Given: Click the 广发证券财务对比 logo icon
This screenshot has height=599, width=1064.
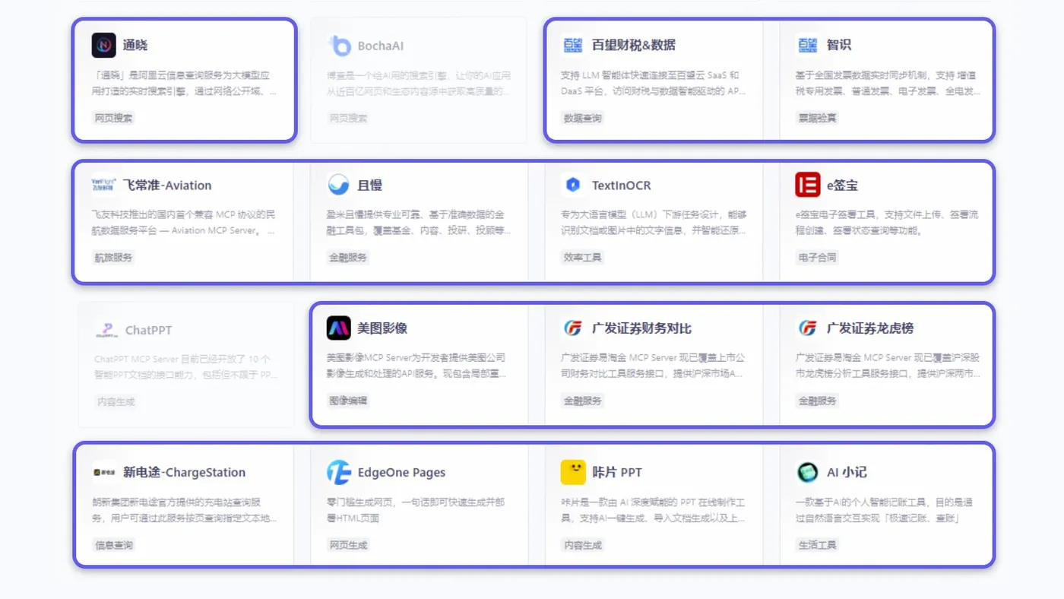Looking at the screenshot, I should [x=573, y=328].
